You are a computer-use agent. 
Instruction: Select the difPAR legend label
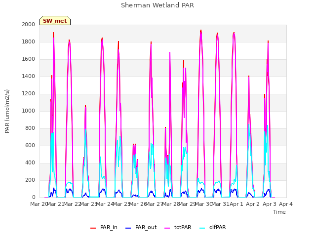(218, 227)
